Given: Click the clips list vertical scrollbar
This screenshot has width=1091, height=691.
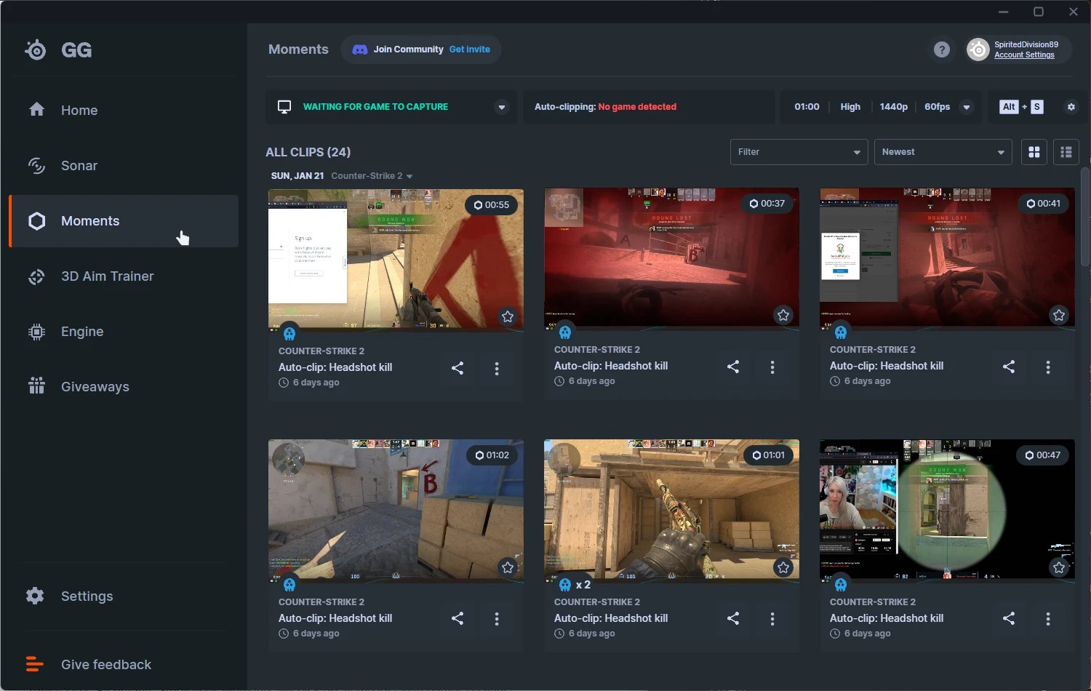Looking at the screenshot, I should pos(1085,217).
